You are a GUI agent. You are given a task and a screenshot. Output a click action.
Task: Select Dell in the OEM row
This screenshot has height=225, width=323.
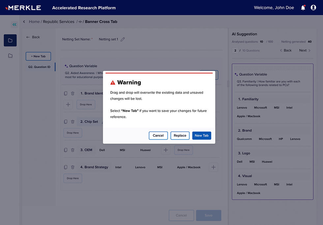click(102, 150)
